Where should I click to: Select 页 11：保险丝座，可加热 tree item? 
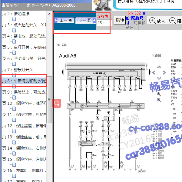pyautogui.click(x=24, y=114)
